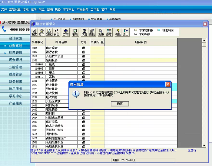The image size is (212, 166).
Task: Click the 期初余额 cell for 库存现金
Action: 141,48
